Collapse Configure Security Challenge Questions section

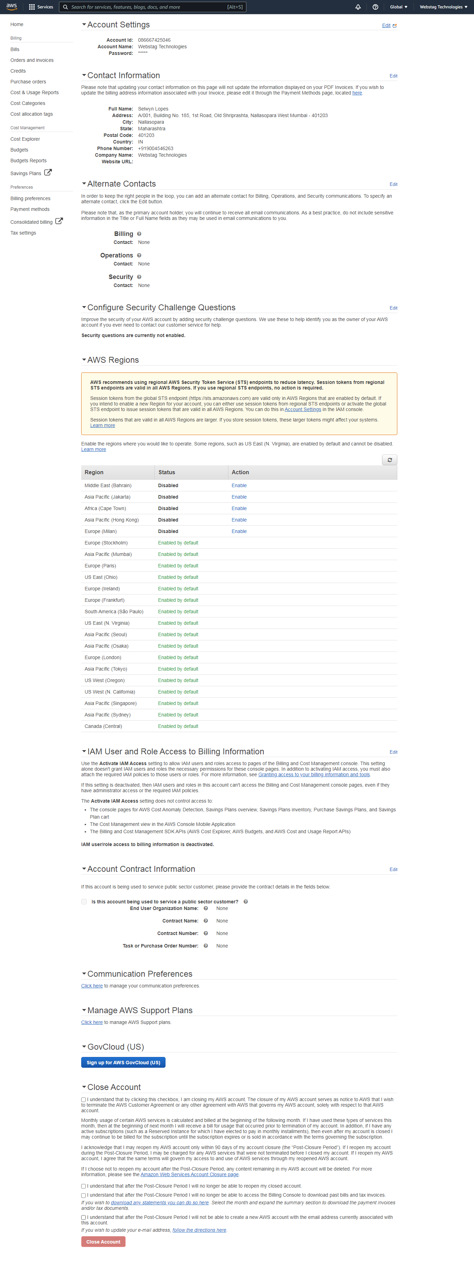point(84,307)
